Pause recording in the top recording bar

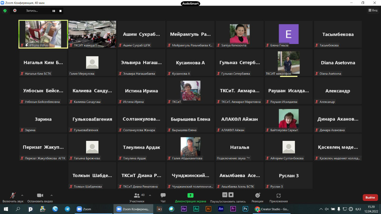click(x=54, y=11)
